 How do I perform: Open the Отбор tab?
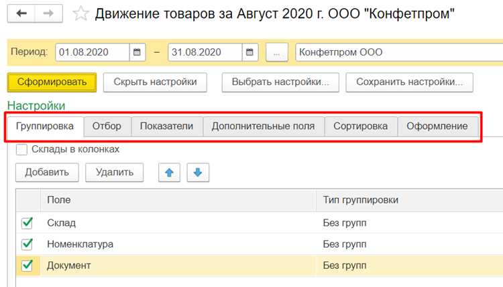[107, 126]
